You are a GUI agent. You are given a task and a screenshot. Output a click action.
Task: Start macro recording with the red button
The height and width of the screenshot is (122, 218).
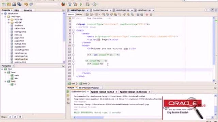(147, 14)
